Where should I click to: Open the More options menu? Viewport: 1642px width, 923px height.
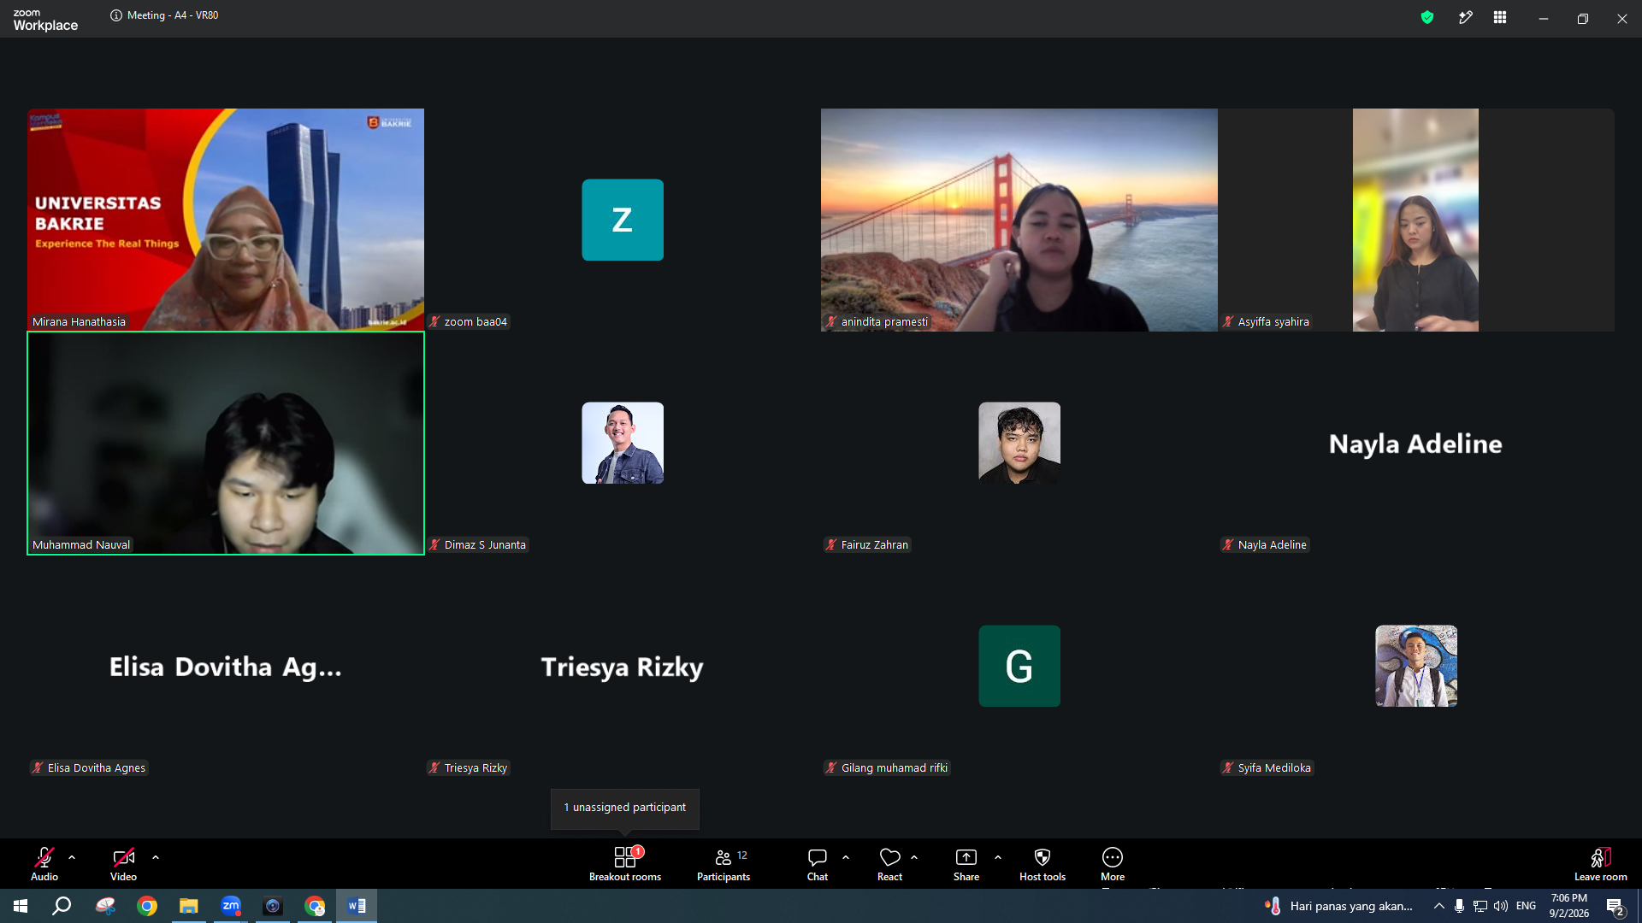pyautogui.click(x=1113, y=864)
